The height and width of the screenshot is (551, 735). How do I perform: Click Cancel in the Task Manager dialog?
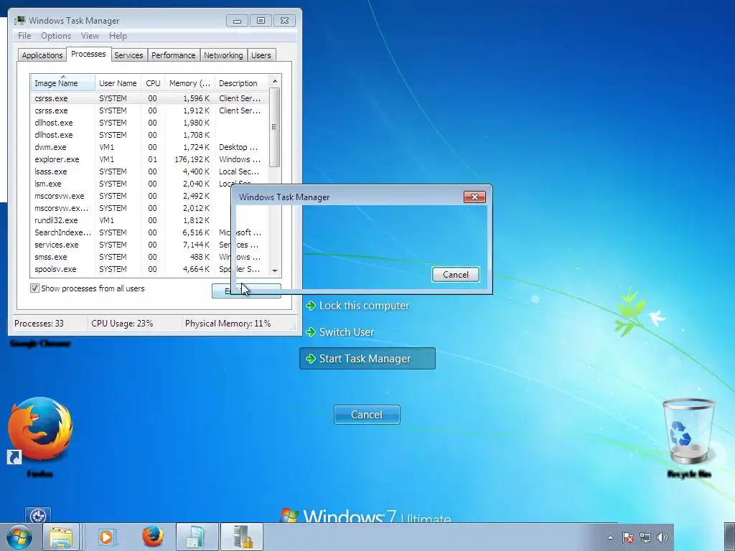(456, 275)
